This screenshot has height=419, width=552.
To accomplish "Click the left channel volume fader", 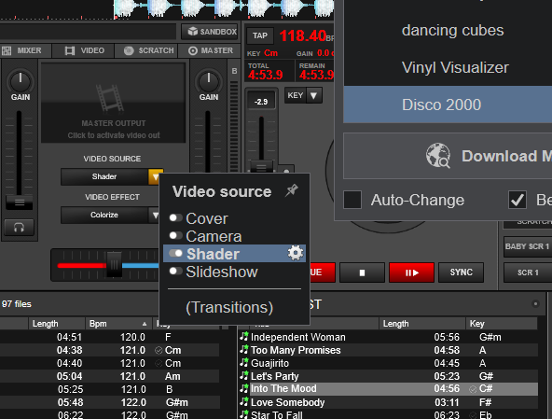I will tap(20, 203).
